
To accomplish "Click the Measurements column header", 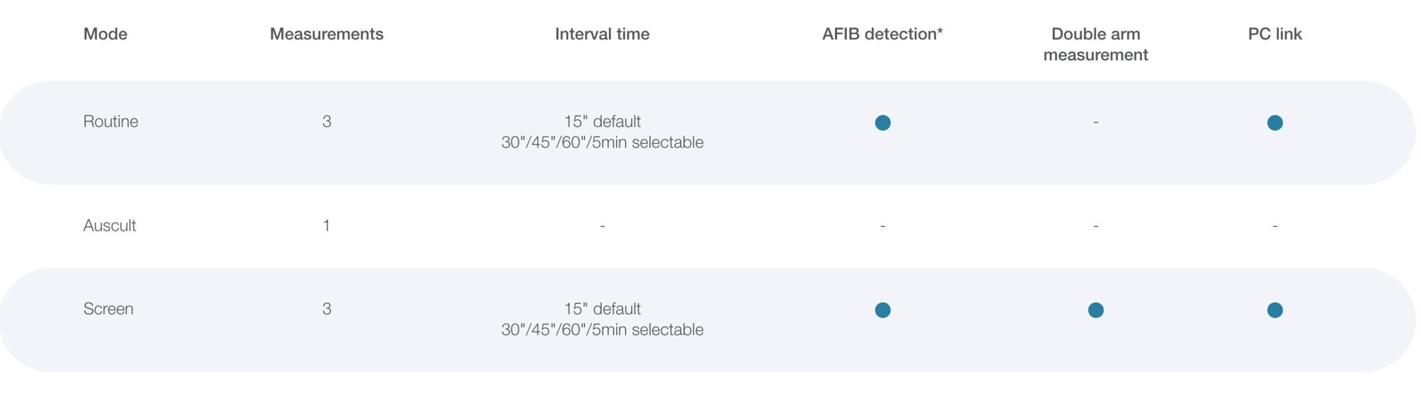I will (326, 34).
